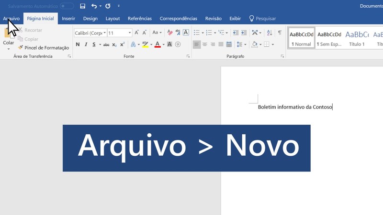Apply the red font color swatch

157,44
